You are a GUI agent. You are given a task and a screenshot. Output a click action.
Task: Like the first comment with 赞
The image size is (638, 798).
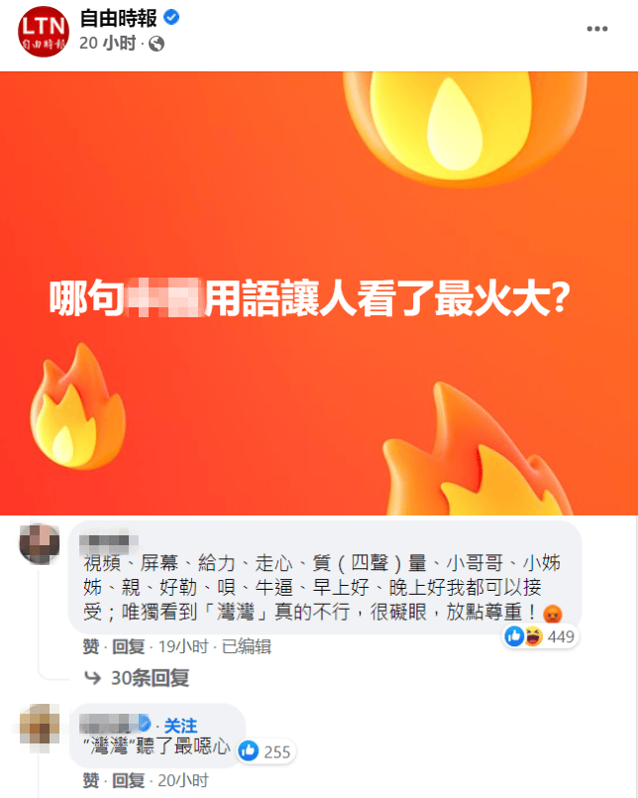coord(90,647)
